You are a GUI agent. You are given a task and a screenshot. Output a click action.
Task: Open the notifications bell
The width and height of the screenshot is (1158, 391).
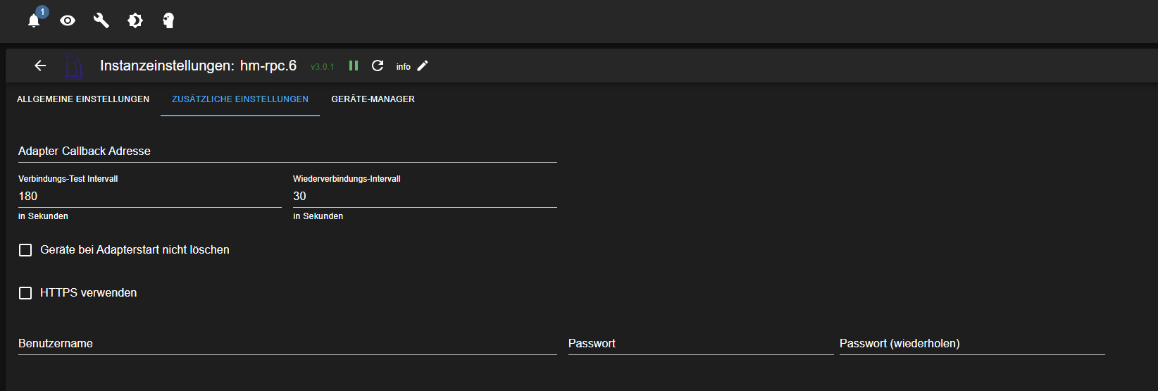coord(34,20)
